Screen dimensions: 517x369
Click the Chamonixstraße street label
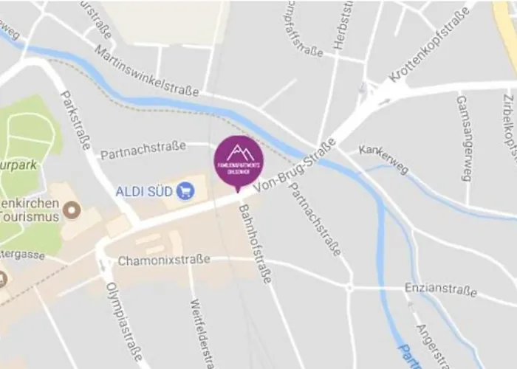coord(164,260)
